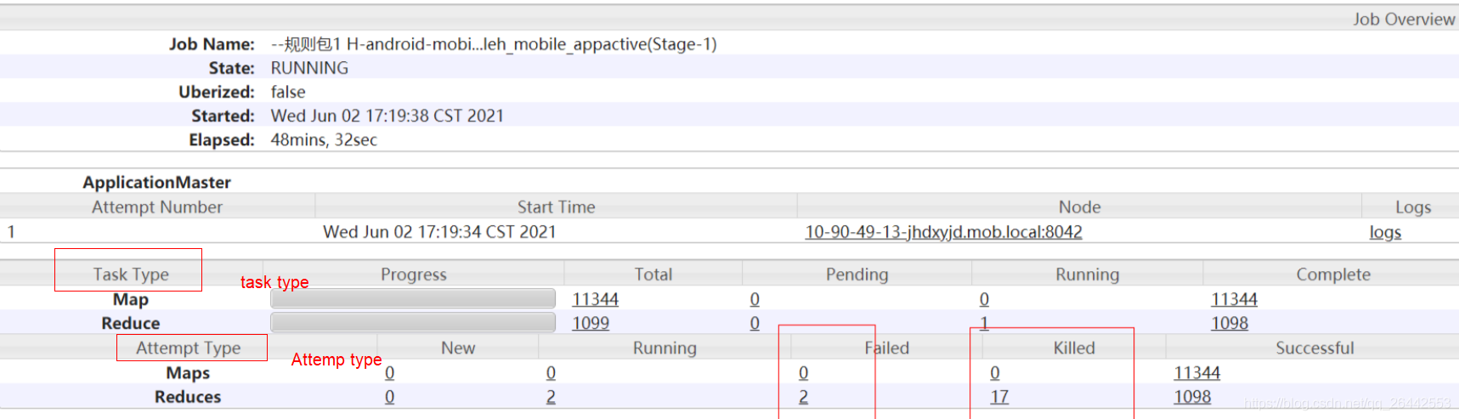
Task: Click the Attempt Type column header
Action: [x=189, y=348]
